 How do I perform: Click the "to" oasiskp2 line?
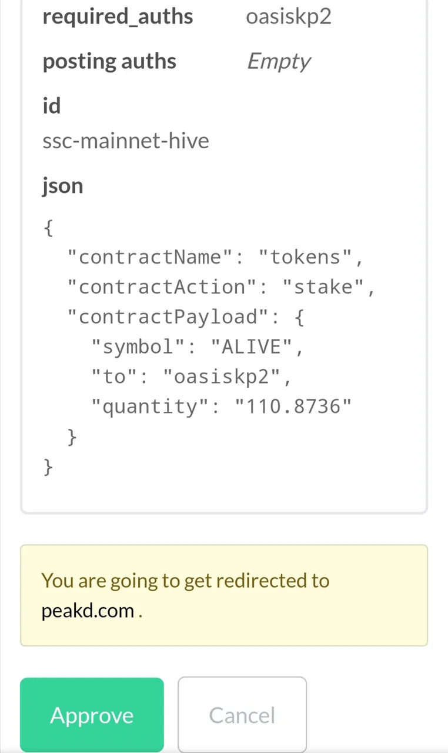pyautogui.click(x=191, y=377)
